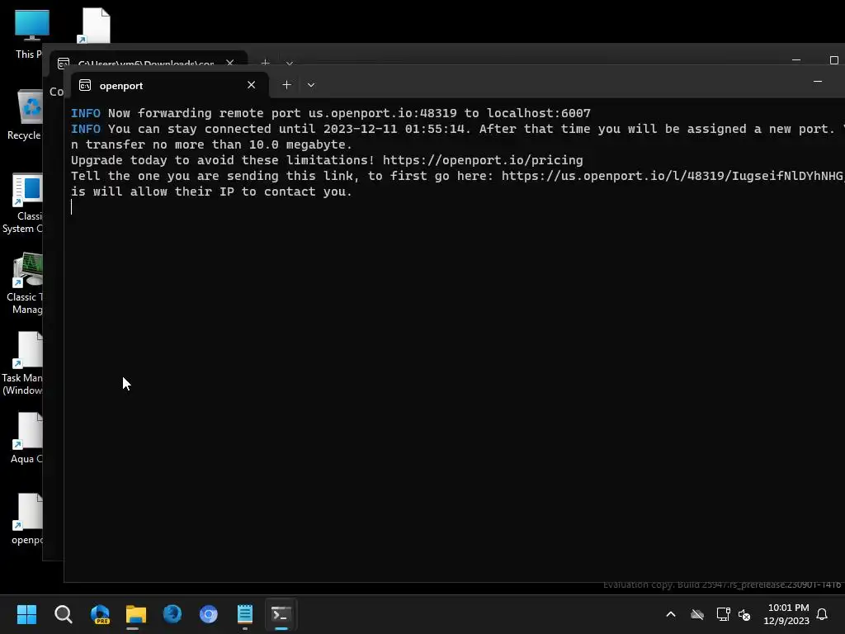Minimize the openport terminal window
845x634 pixels.
[x=818, y=82]
